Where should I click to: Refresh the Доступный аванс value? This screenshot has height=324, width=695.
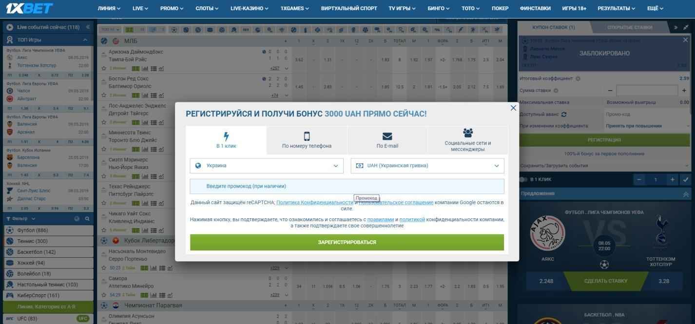click(564, 114)
